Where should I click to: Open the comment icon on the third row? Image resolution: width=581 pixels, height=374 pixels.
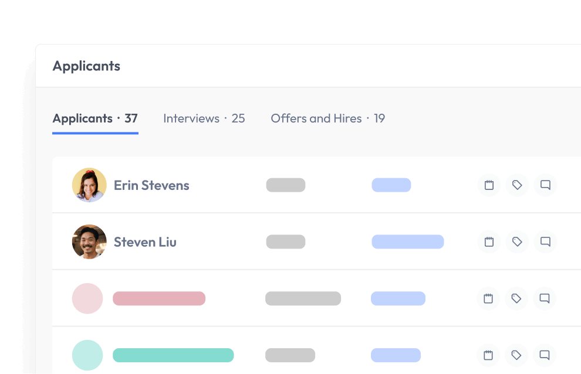pyautogui.click(x=544, y=298)
